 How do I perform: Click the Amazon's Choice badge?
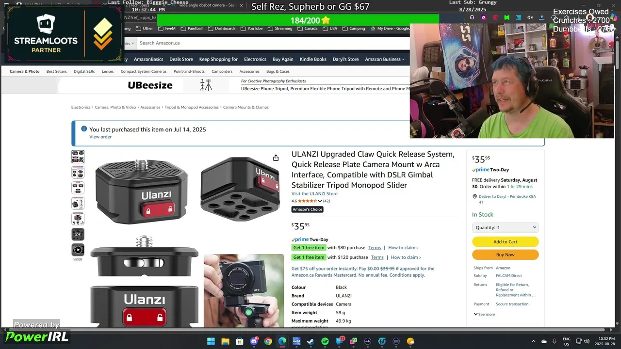(307, 209)
